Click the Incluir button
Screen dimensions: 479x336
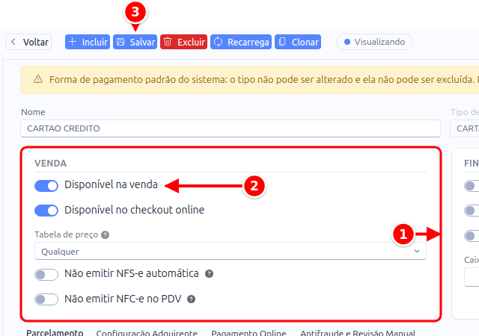click(x=88, y=42)
